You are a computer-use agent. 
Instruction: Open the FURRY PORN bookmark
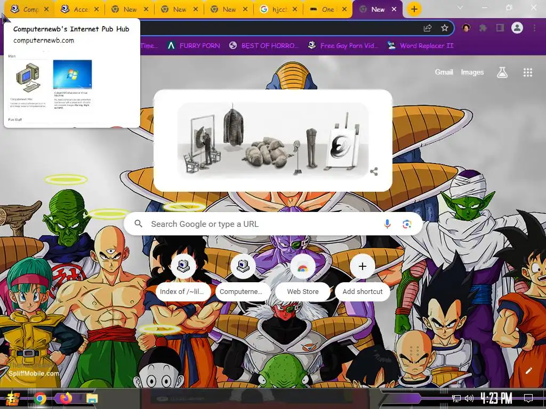point(194,46)
